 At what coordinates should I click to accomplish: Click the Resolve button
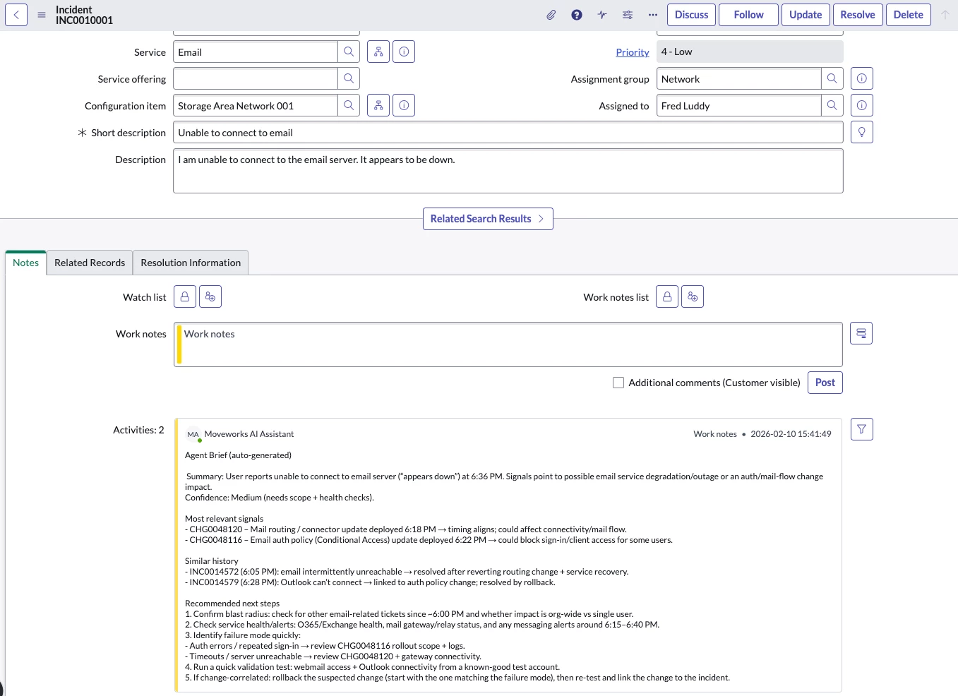pyautogui.click(x=858, y=15)
